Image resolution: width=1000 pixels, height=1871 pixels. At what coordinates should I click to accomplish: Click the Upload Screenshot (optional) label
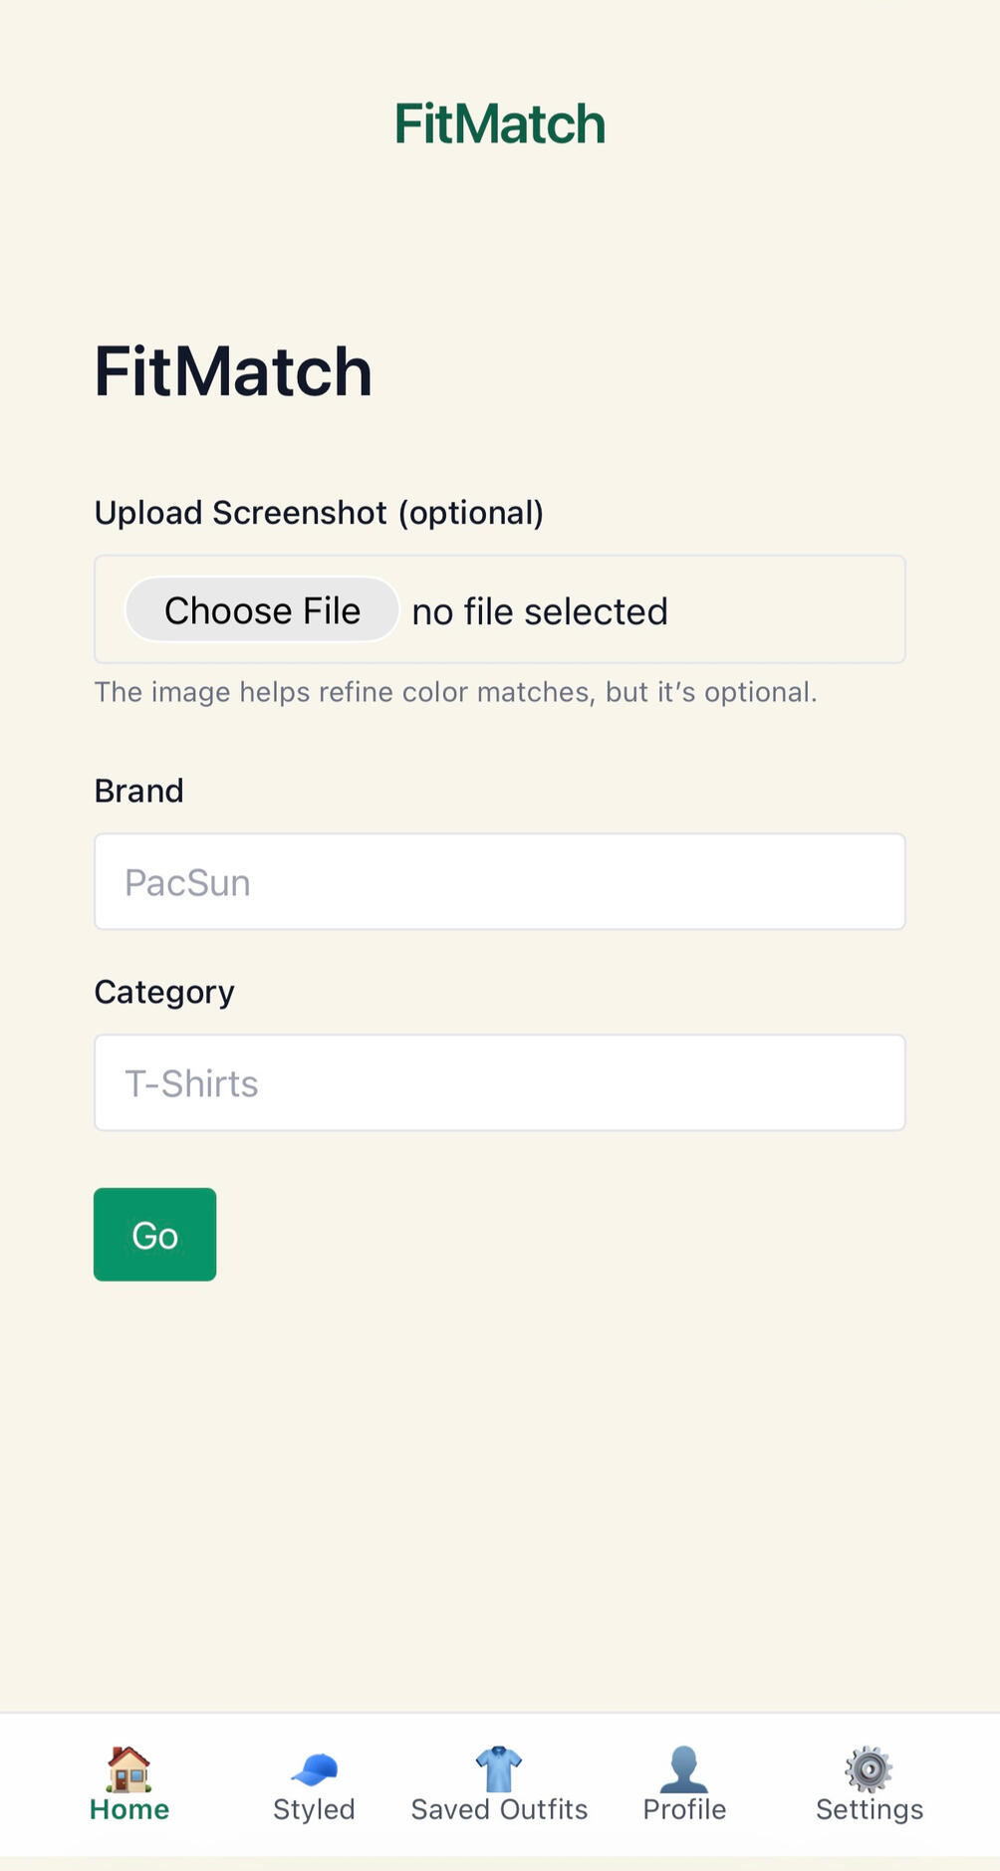pyautogui.click(x=319, y=513)
